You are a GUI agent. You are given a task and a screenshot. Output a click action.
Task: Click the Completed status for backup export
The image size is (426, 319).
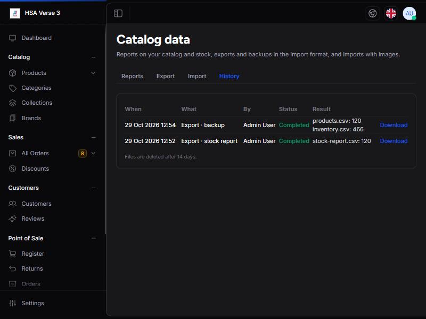pyautogui.click(x=294, y=125)
